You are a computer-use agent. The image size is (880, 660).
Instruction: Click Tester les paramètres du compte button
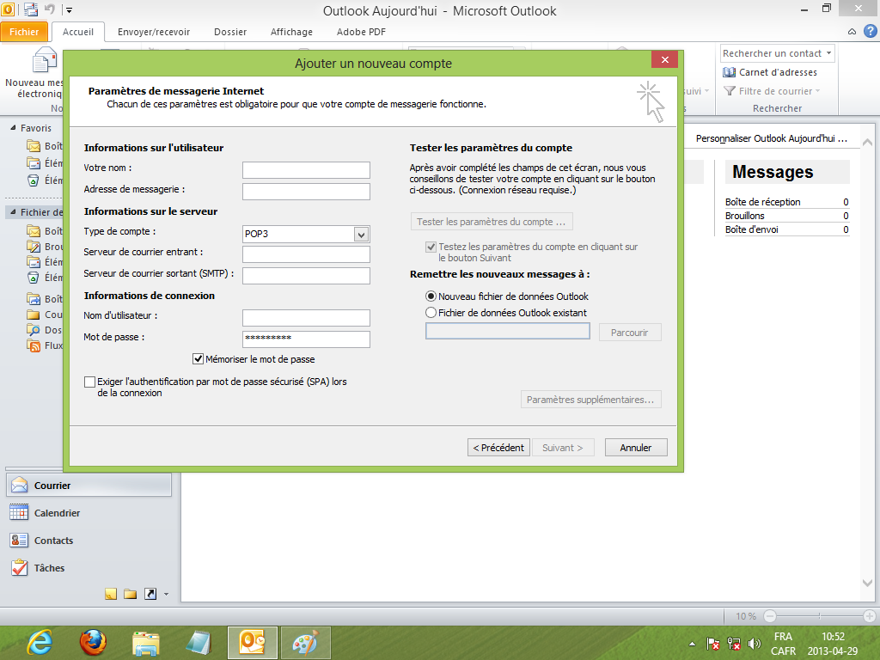(x=492, y=222)
